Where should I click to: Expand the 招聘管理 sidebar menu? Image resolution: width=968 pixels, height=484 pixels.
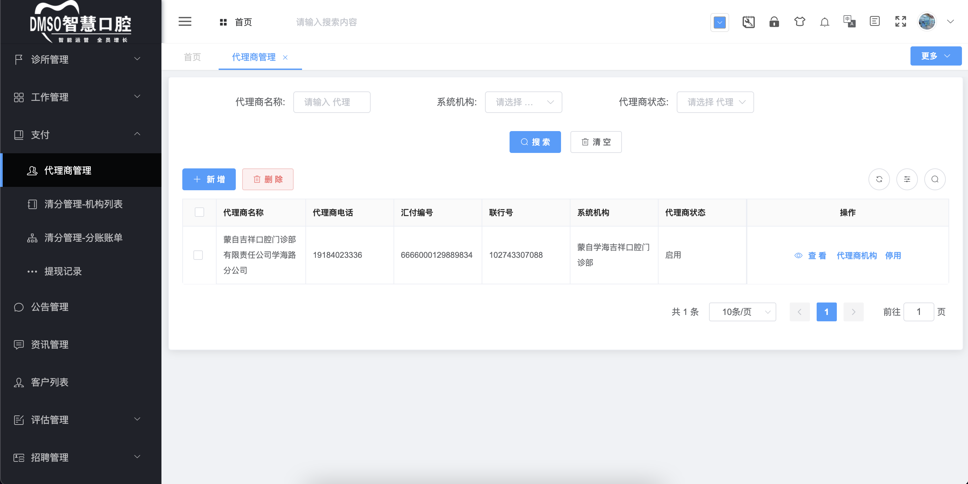click(x=81, y=457)
